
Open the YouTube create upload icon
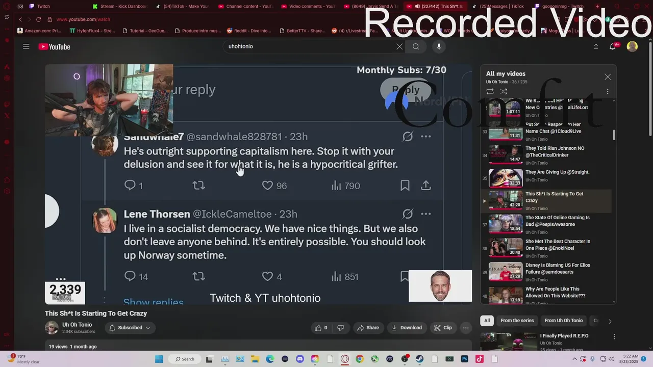coord(595,46)
